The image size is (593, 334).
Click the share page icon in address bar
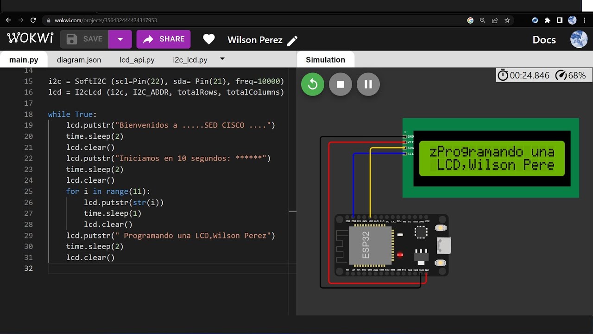point(495,20)
